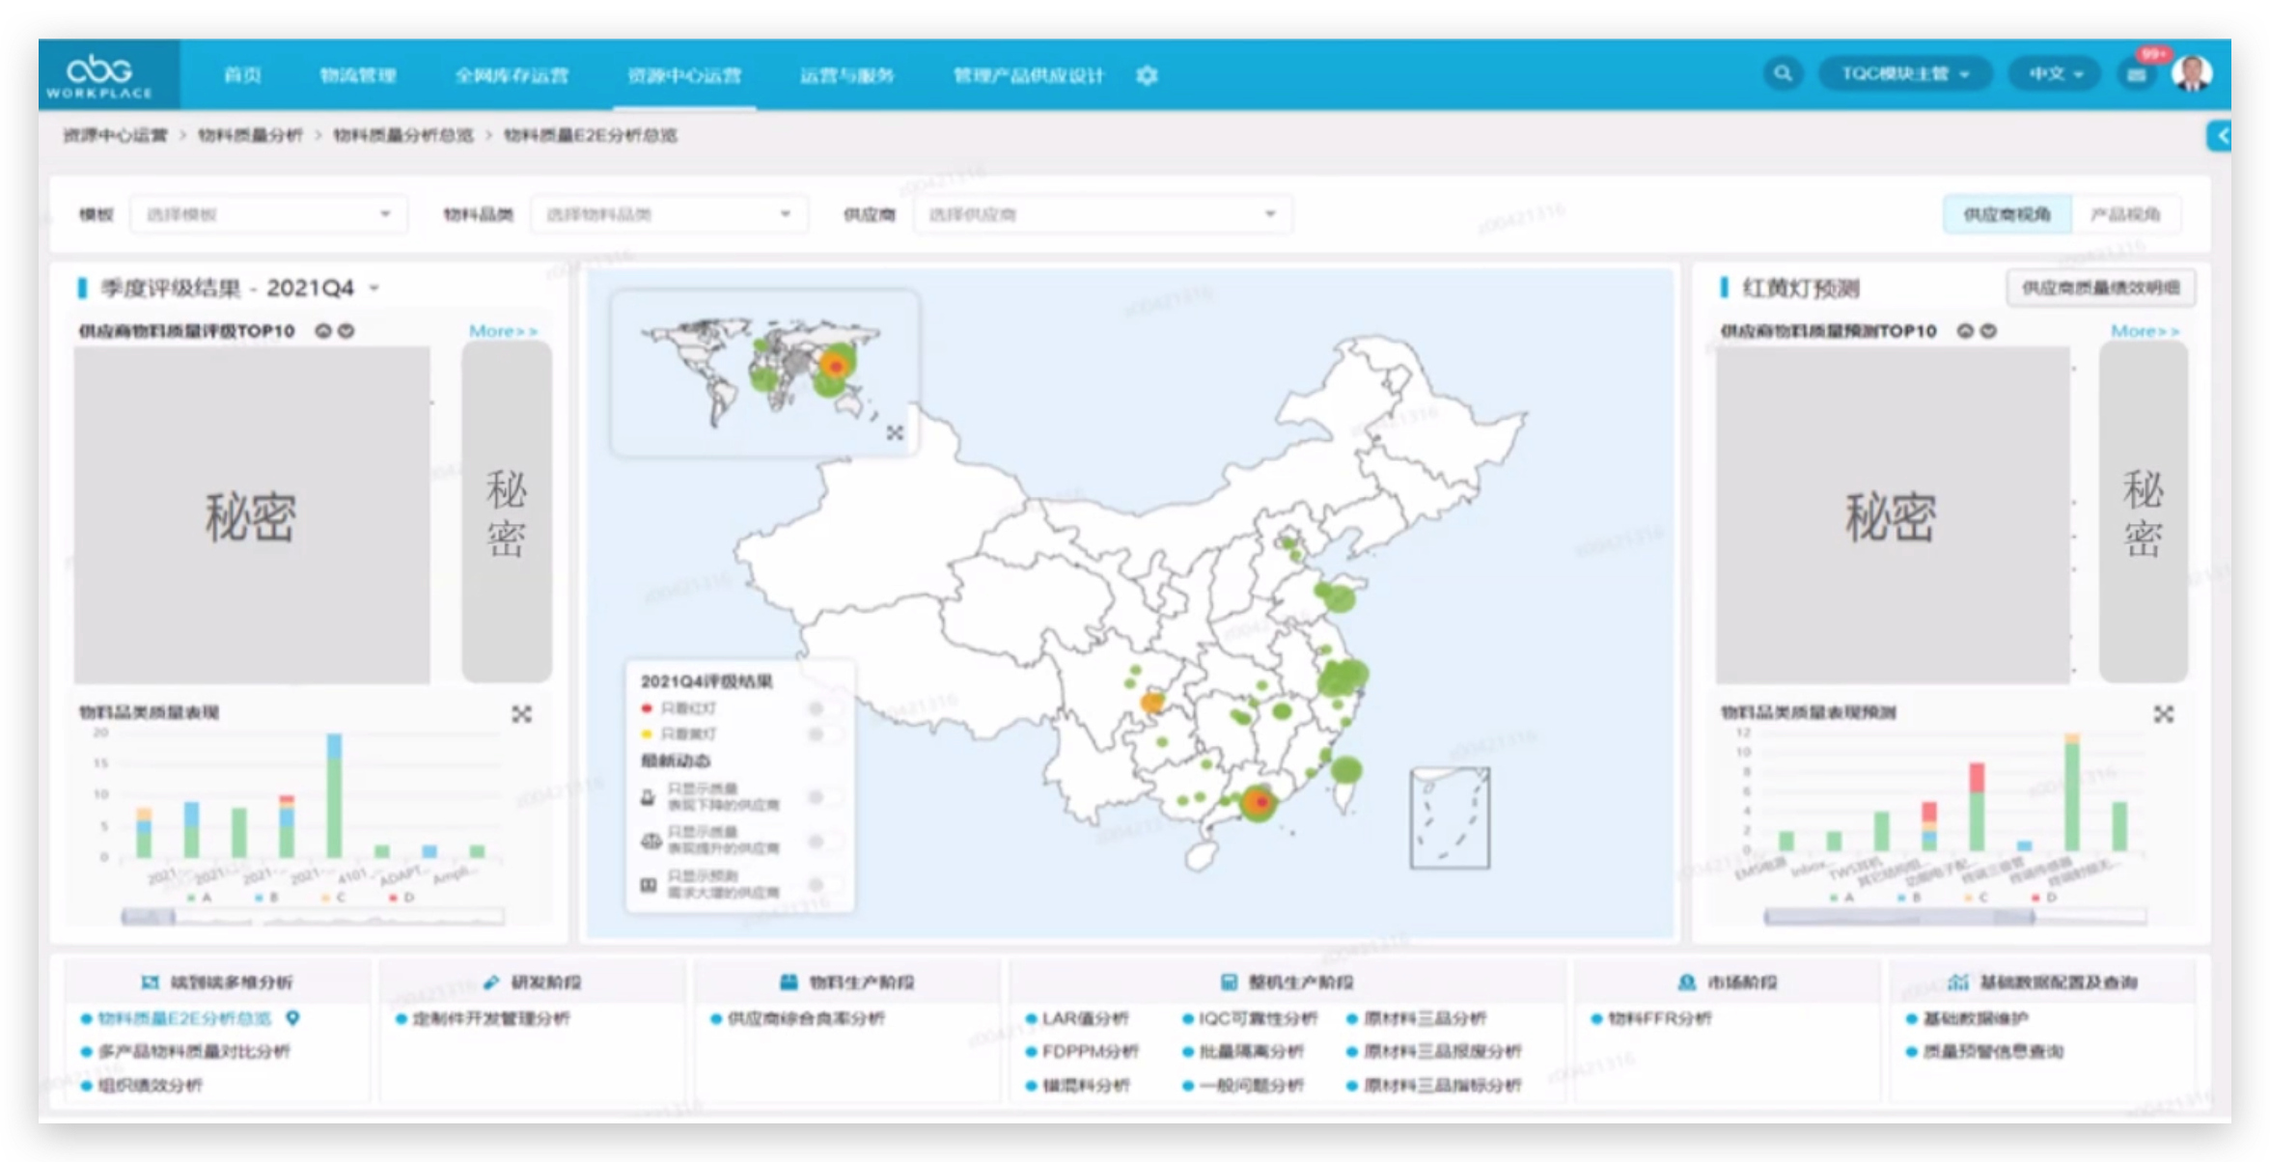Enable the quality-declining suppliers switch
2270x1162 pixels.
coord(822,797)
